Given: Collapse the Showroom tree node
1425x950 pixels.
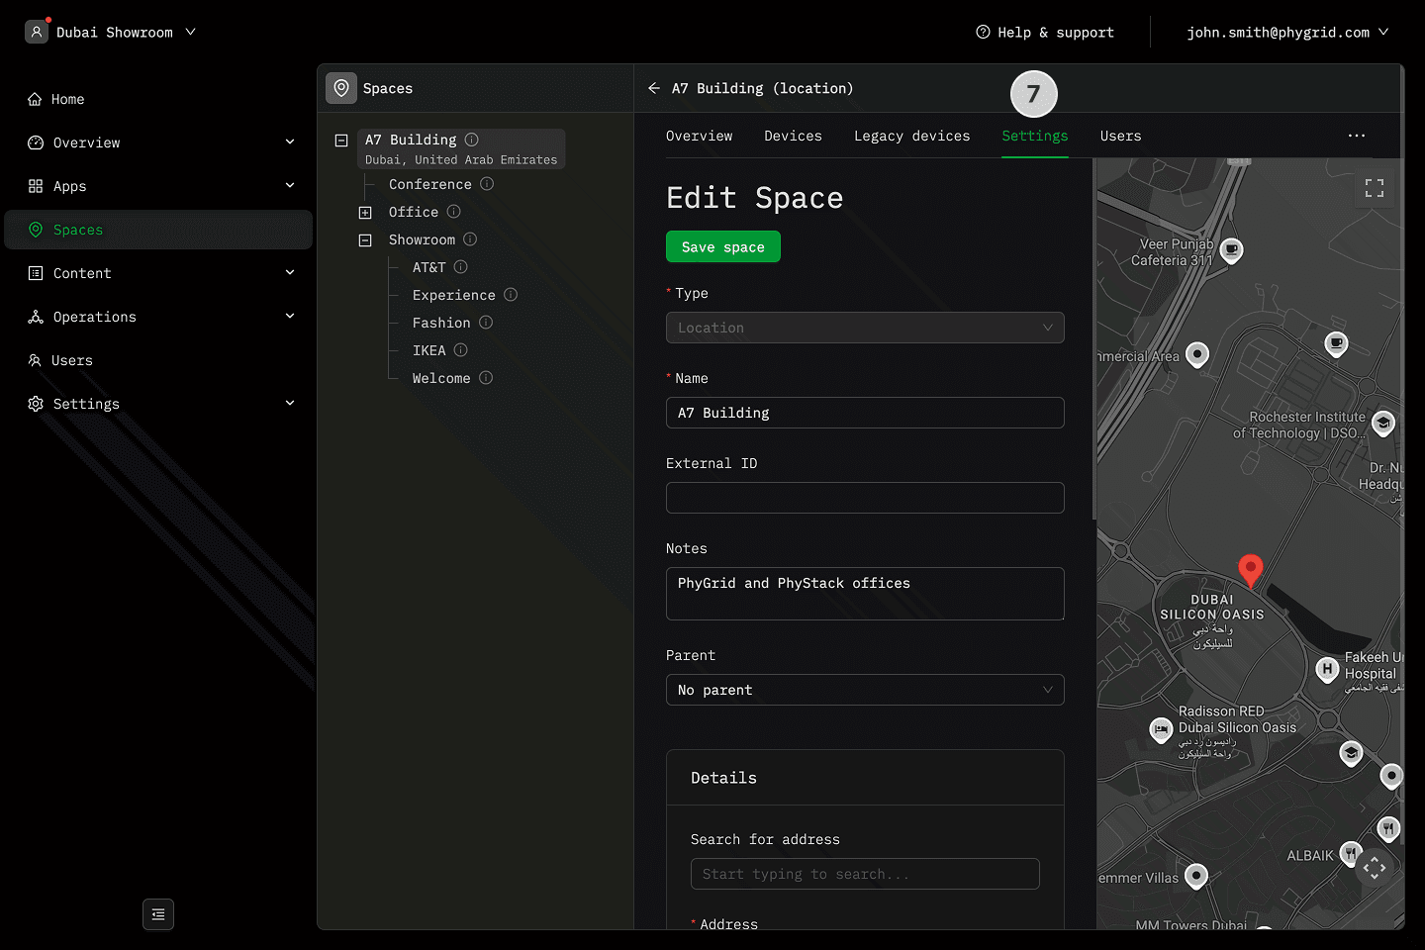Looking at the screenshot, I should 365,240.
